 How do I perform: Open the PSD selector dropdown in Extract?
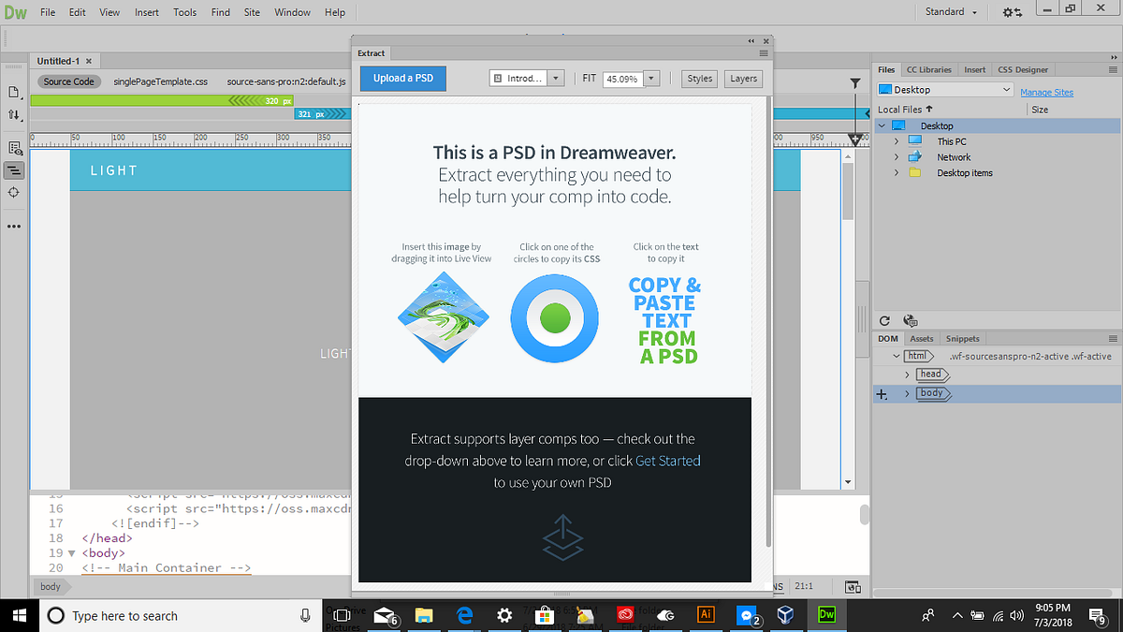tap(556, 79)
